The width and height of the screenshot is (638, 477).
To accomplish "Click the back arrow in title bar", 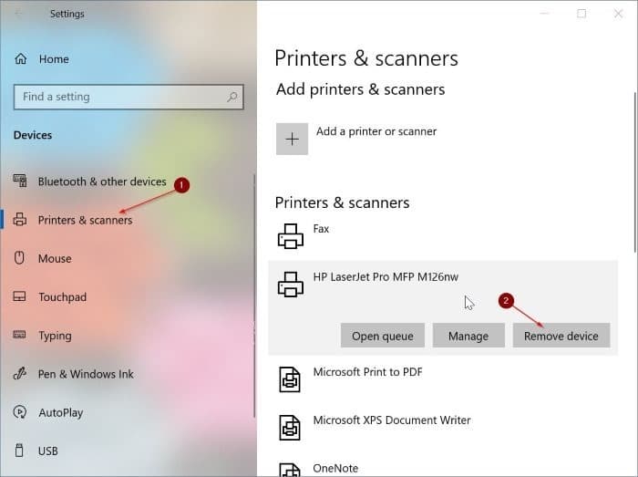I will click(18, 14).
